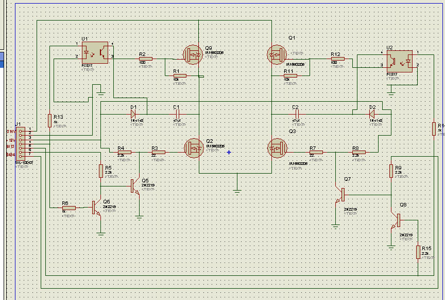Click ground symbol below Q6 emitter
This screenshot has width=445, height=300.
click(x=101, y=234)
